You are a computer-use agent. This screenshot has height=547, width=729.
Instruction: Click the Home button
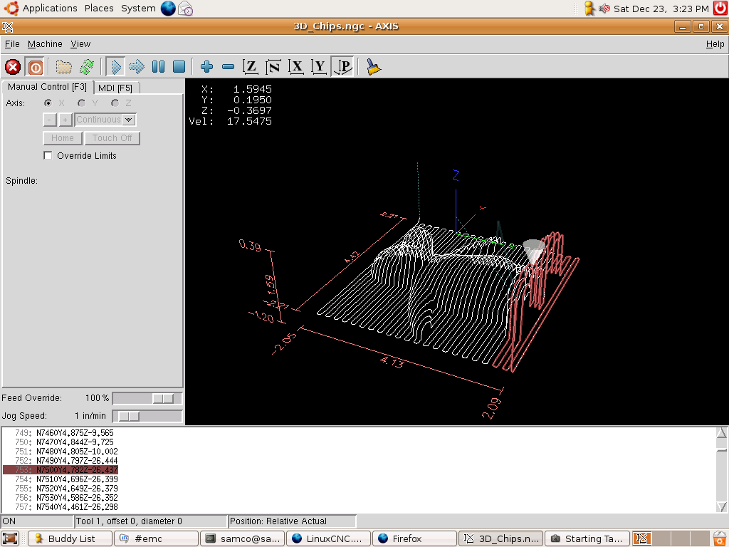tap(63, 138)
